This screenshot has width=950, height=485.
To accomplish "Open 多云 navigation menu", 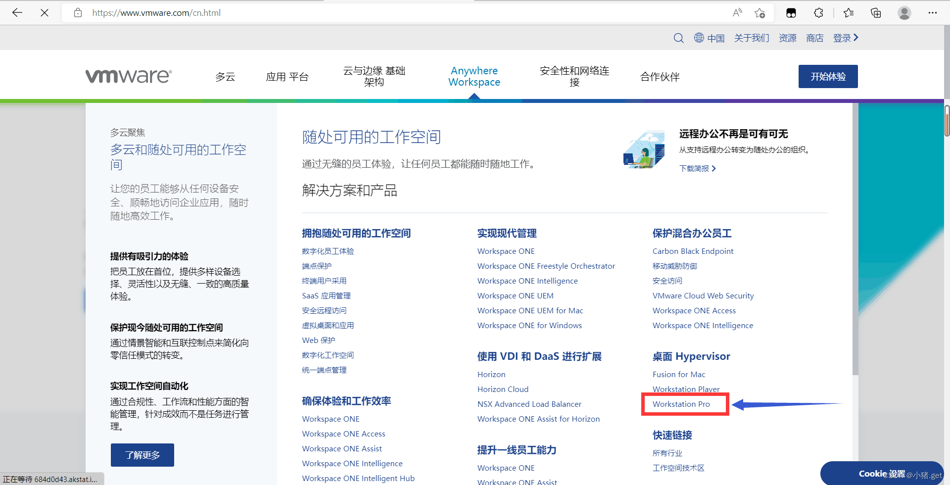I will (x=225, y=77).
